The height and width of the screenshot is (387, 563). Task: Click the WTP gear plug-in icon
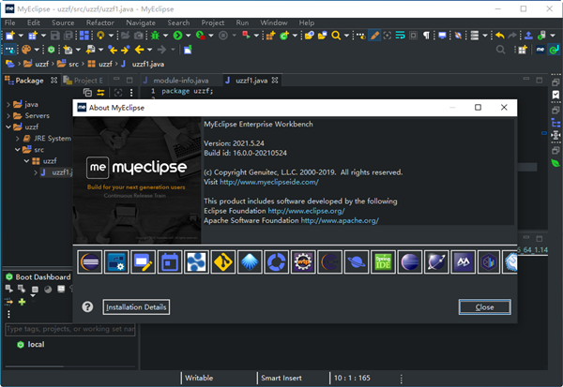click(303, 262)
